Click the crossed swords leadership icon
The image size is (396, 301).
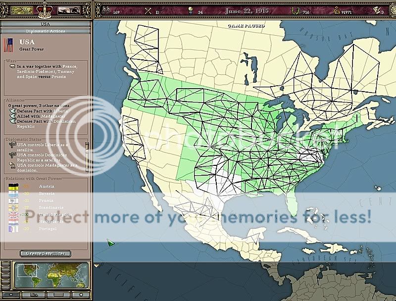(x=147, y=10)
